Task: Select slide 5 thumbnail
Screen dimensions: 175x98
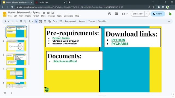Action: (16, 85)
